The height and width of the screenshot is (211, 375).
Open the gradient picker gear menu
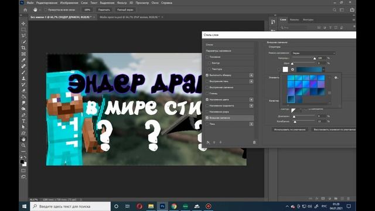pos(336,77)
